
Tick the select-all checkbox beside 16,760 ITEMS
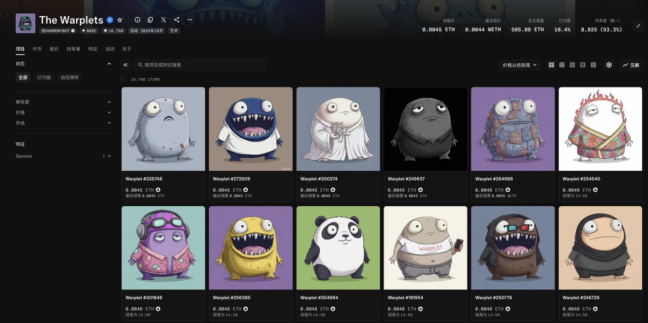[x=123, y=79]
